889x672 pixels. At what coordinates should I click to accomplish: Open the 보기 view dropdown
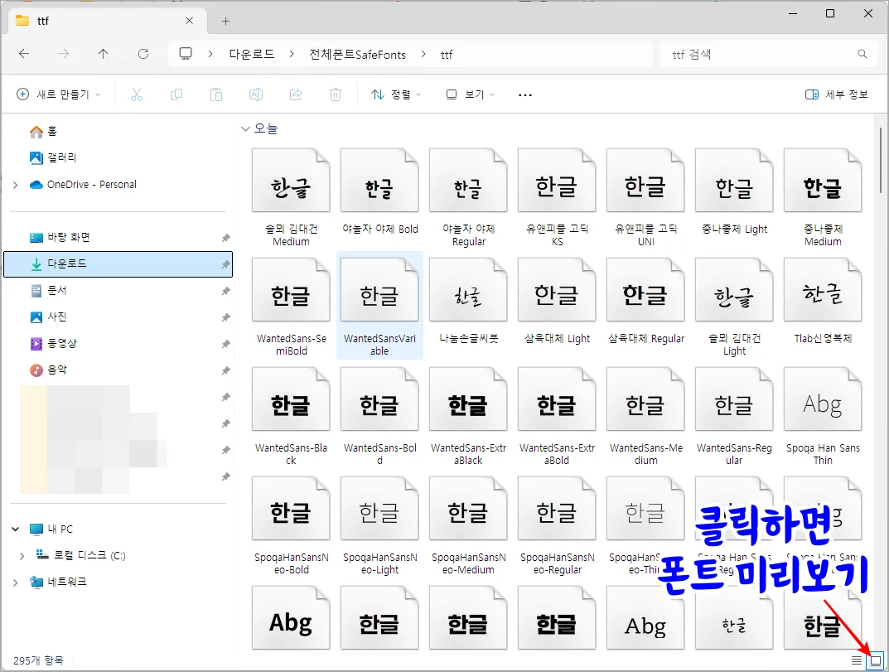point(468,94)
